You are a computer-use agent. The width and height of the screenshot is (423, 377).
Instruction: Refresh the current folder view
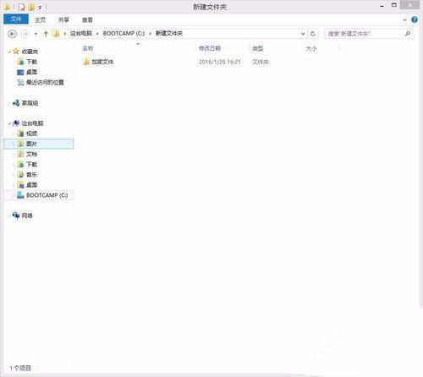click(x=313, y=34)
